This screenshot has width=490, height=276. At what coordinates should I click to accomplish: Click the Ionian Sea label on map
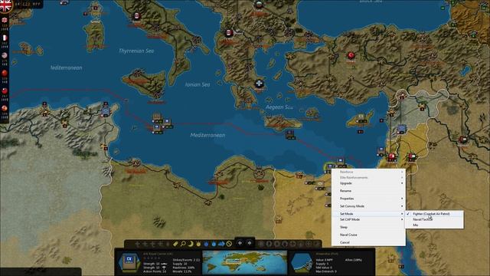tap(198, 84)
